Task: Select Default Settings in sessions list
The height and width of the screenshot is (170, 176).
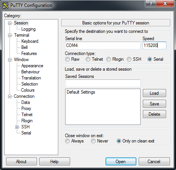Action: coord(81,92)
